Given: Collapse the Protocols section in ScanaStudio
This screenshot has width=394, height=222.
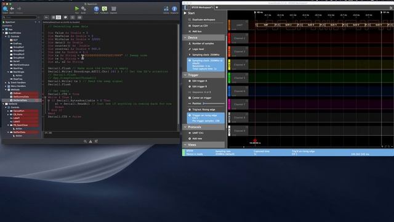Looking at the screenshot, I should tap(185, 127).
